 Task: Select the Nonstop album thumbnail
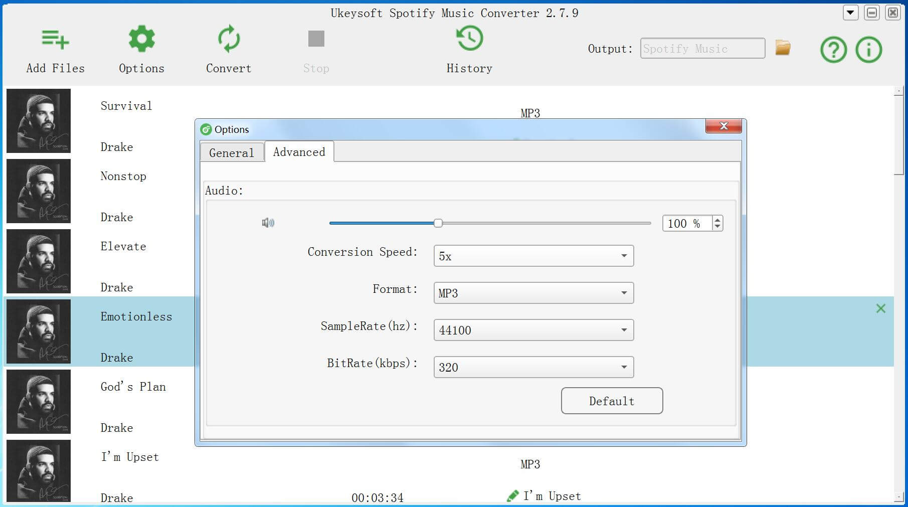(x=39, y=191)
